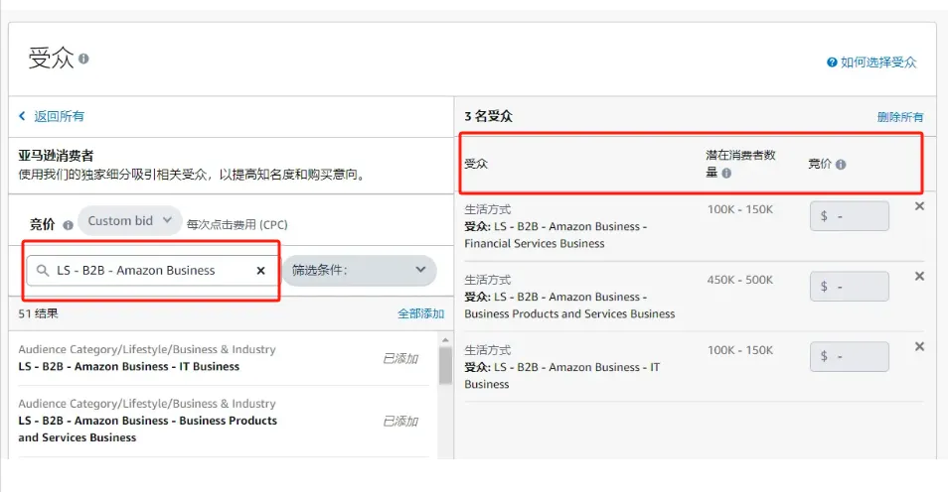Click 3 名受众 count heading
948x492 pixels.
(489, 116)
